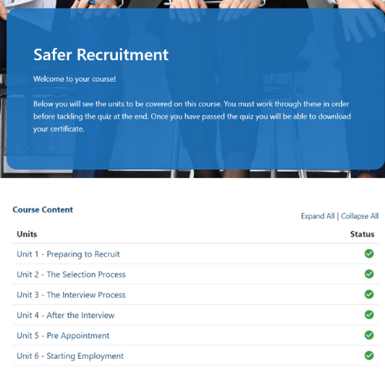Click the Course Content heading
The width and height of the screenshot is (385, 385).
click(x=43, y=209)
